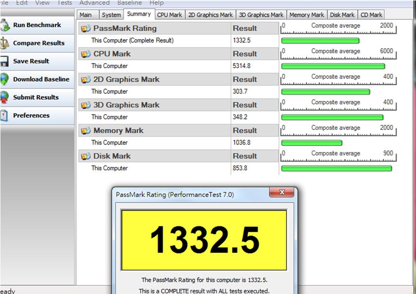Open the Help menu
416x294 pixels.
click(x=156, y=3)
